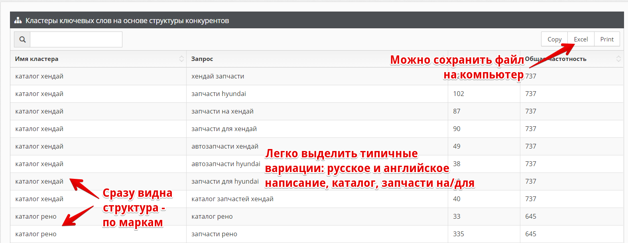Viewport: 628px width, 243px height.
Task: Click the 'запчасти на хендай' query cell
Action: click(x=222, y=111)
